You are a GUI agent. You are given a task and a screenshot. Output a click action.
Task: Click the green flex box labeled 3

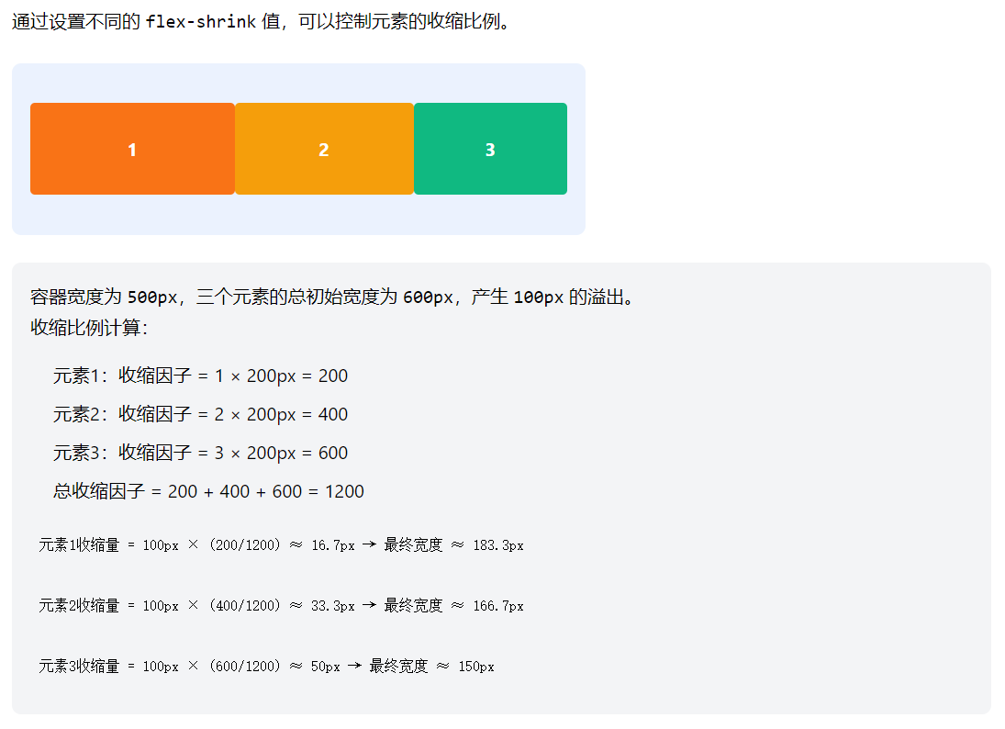490,149
